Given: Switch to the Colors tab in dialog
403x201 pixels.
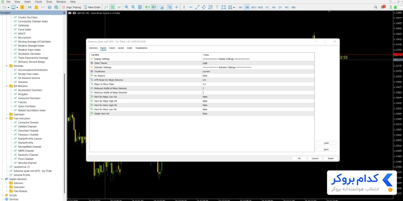Looking at the screenshot, I should coord(112,48).
